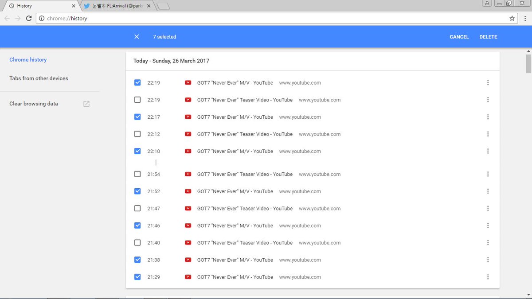The height and width of the screenshot is (299, 532).
Task: Click the YouTube favicon on the 21:29 entry
Action: pos(188,277)
